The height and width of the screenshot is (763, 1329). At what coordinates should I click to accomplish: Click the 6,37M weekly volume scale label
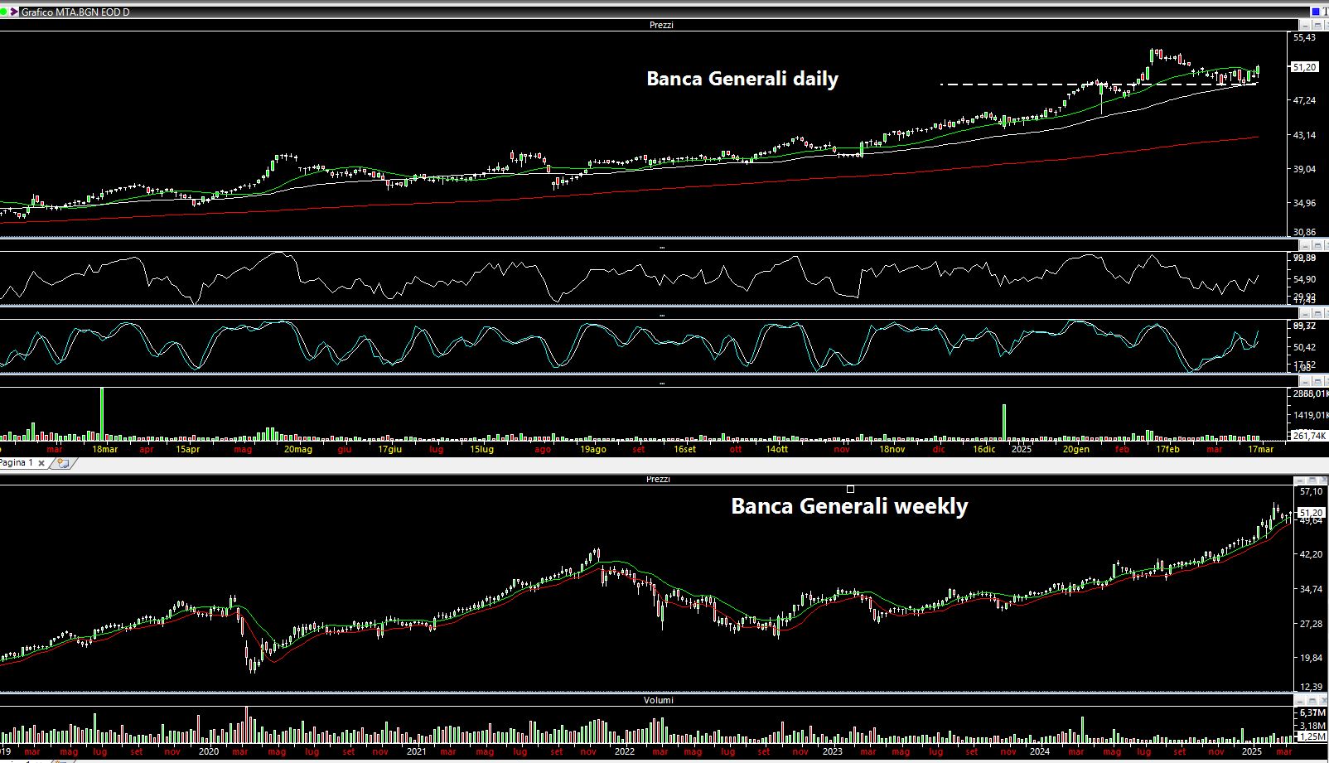[1312, 712]
